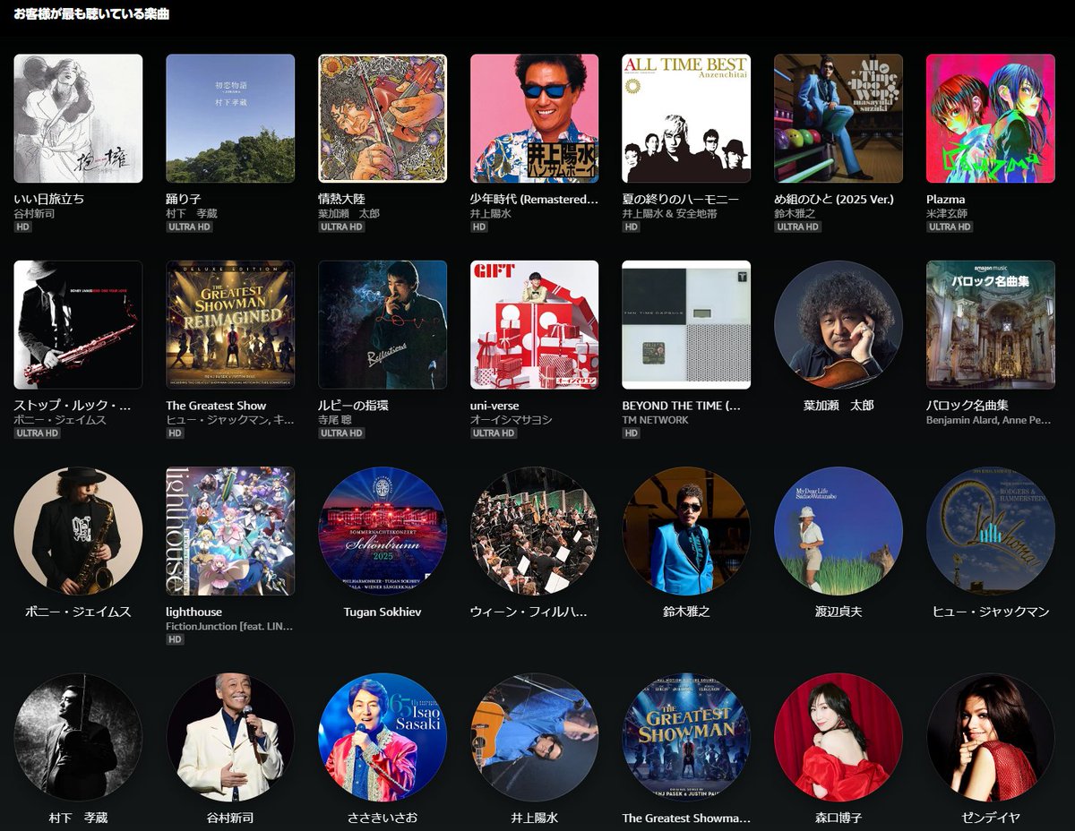Open the ボニー・ジェイムス artist portrait
Screen dimensions: 1075x831
(x=78, y=531)
